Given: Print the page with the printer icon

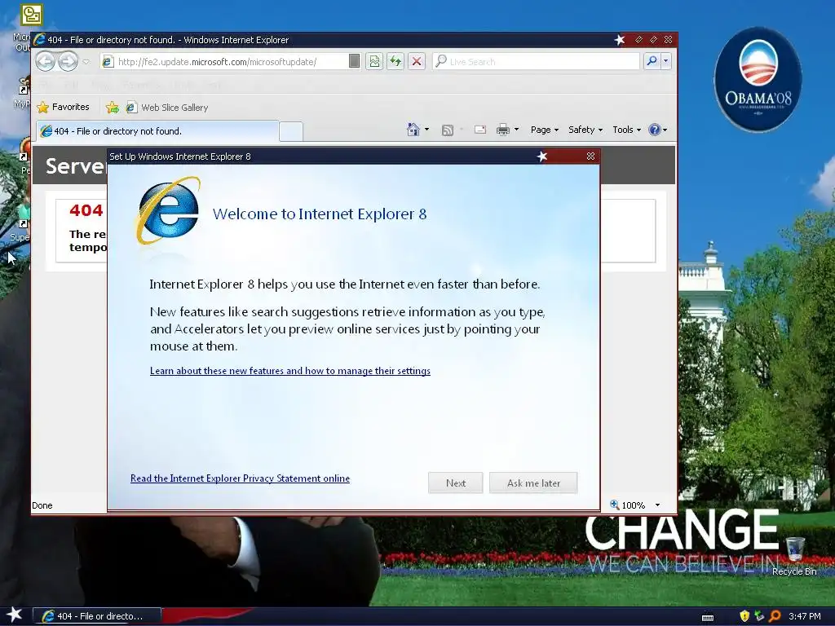Looking at the screenshot, I should pos(502,130).
